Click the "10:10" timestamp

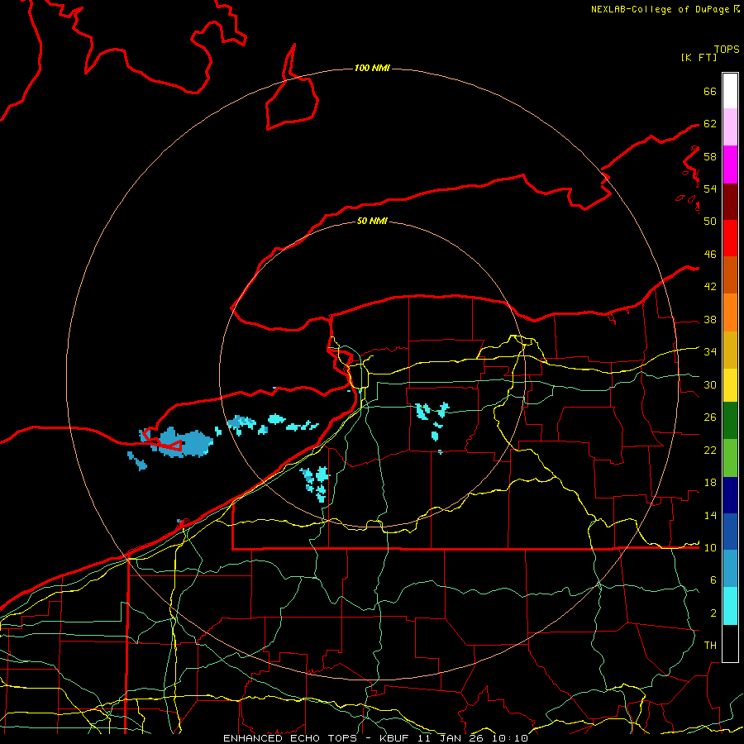pyautogui.click(x=509, y=738)
